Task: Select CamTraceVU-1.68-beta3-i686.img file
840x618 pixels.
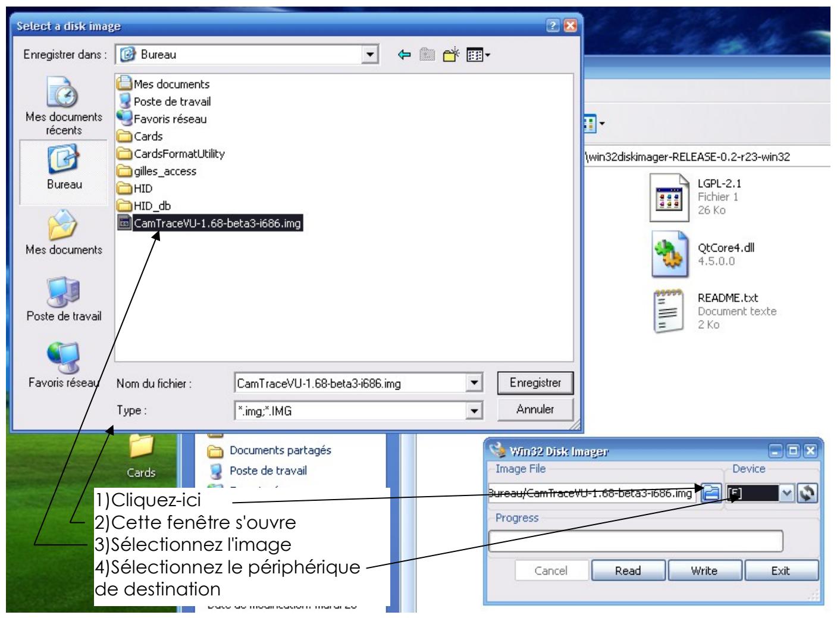Action: pyautogui.click(x=211, y=224)
